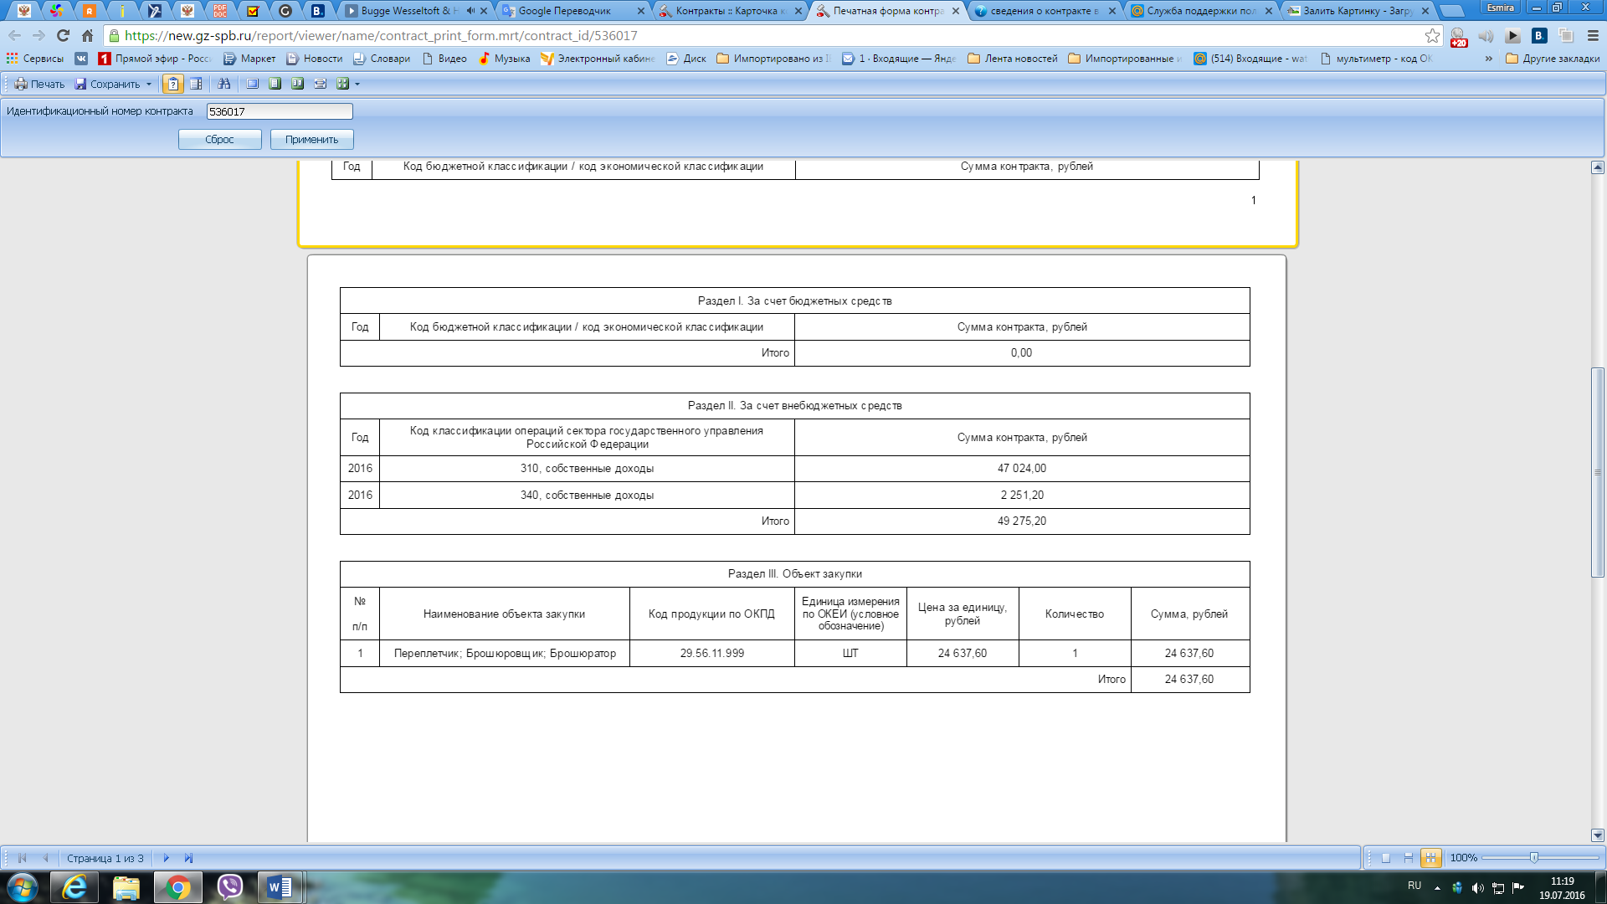Expand the multiple pages view dropdown arrow
The image size is (1607, 904).
pyautogui.click(x=357, y=85)
